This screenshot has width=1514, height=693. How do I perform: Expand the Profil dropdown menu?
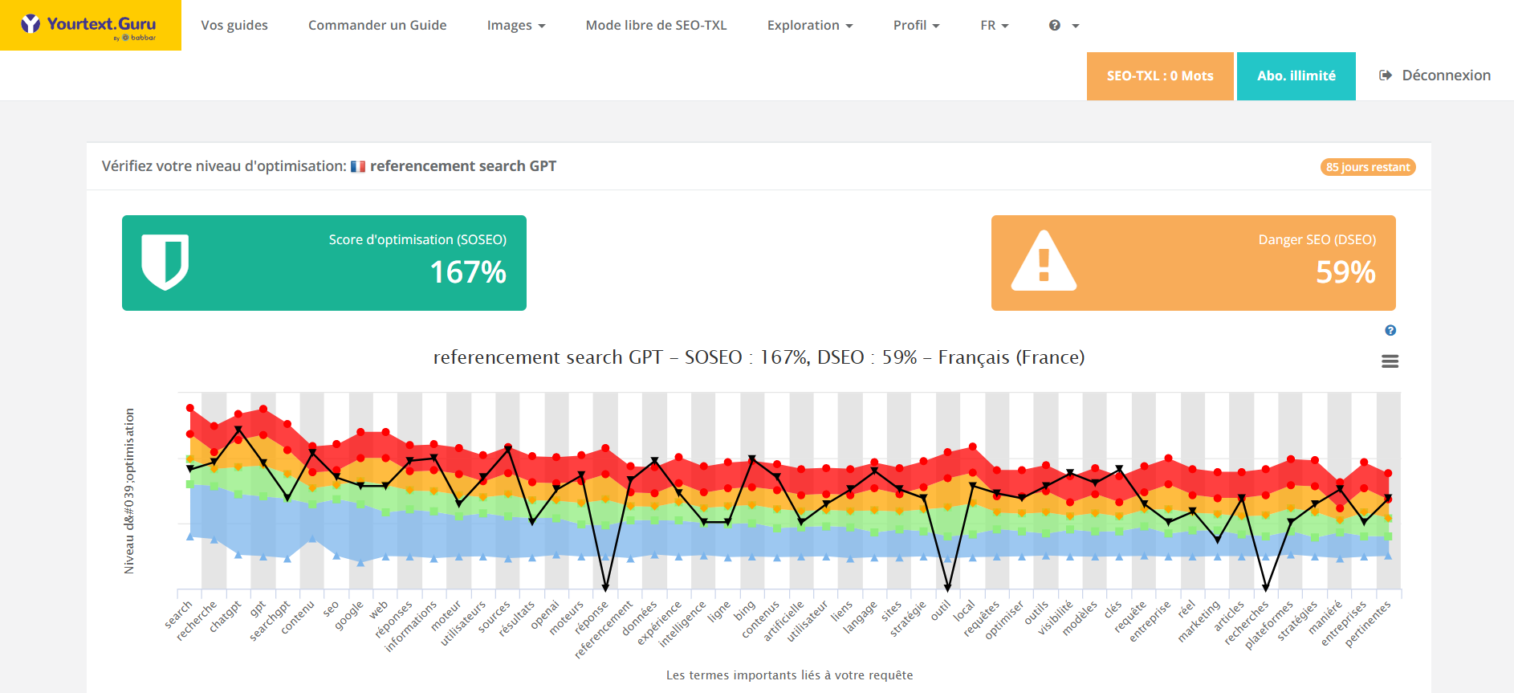(915, 26)
